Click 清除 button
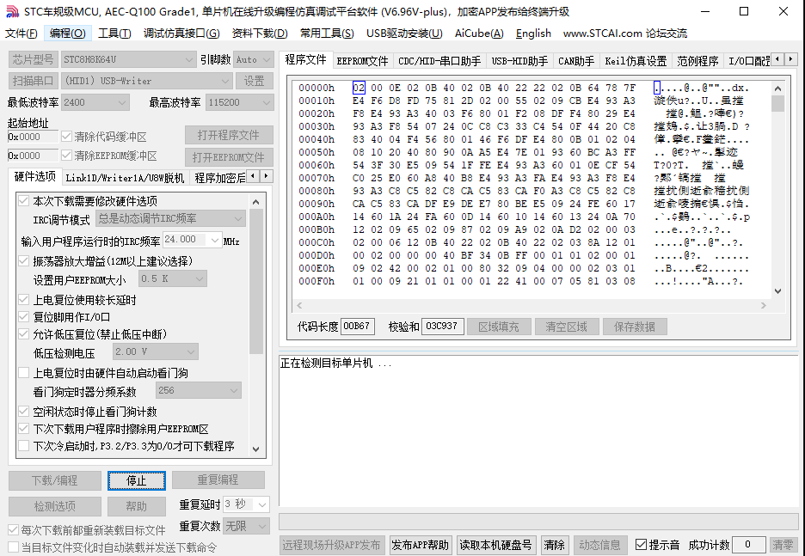 [x=554, y=545]
